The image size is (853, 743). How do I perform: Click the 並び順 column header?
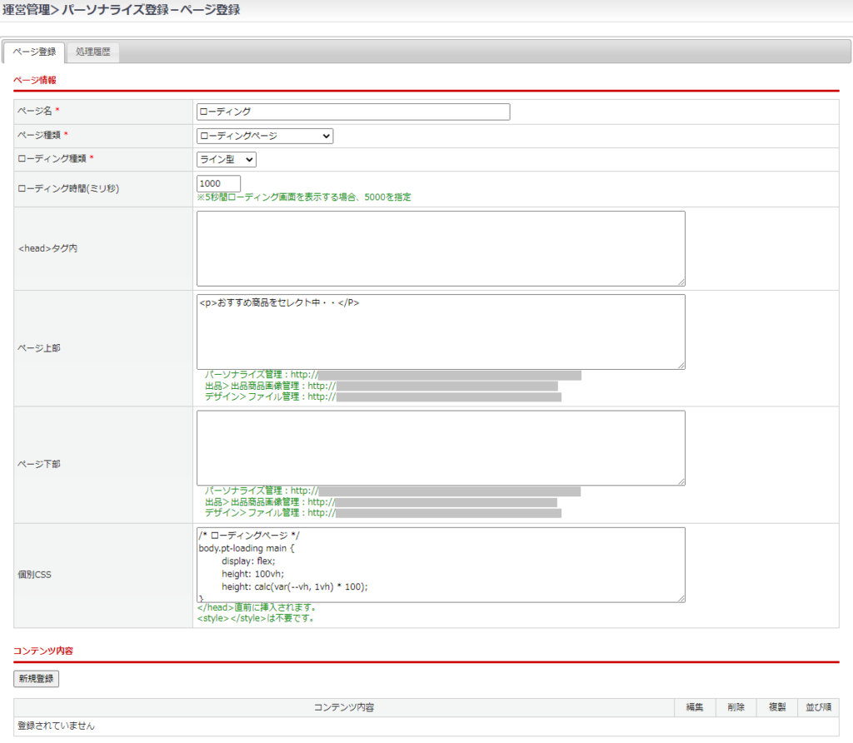click(817, 707)
